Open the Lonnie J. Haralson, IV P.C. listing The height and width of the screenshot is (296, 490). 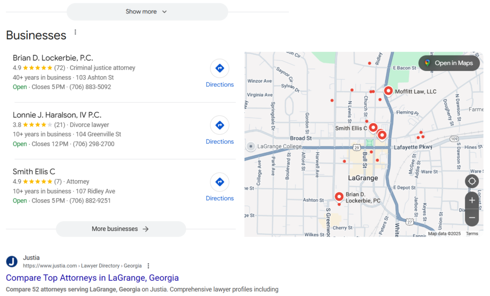57,115
